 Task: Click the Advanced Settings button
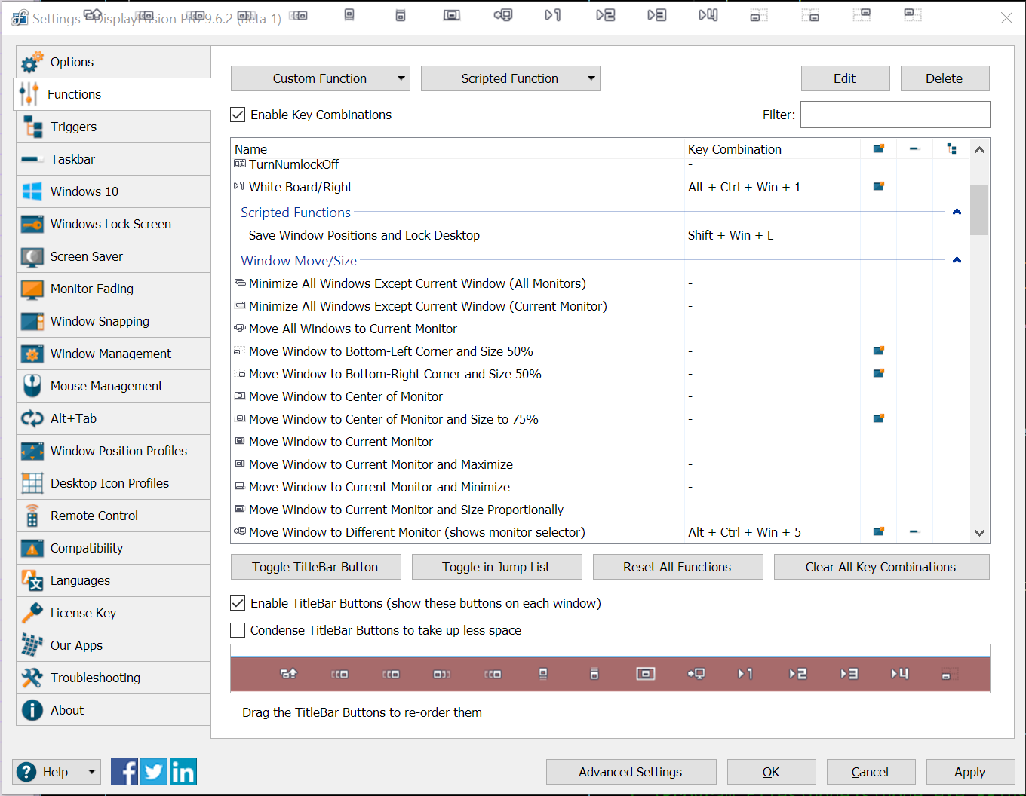(631, 772)
